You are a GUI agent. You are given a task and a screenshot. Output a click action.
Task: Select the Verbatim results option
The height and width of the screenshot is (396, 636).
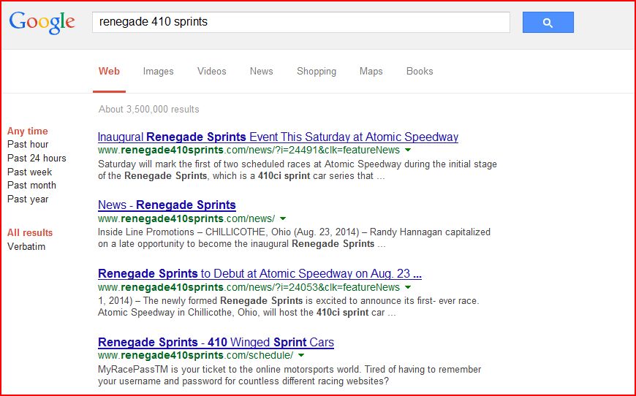(x=26, y=246)
